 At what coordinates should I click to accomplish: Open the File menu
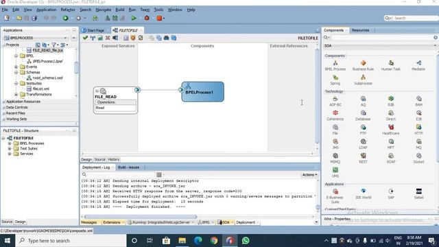tap(5, 10)
